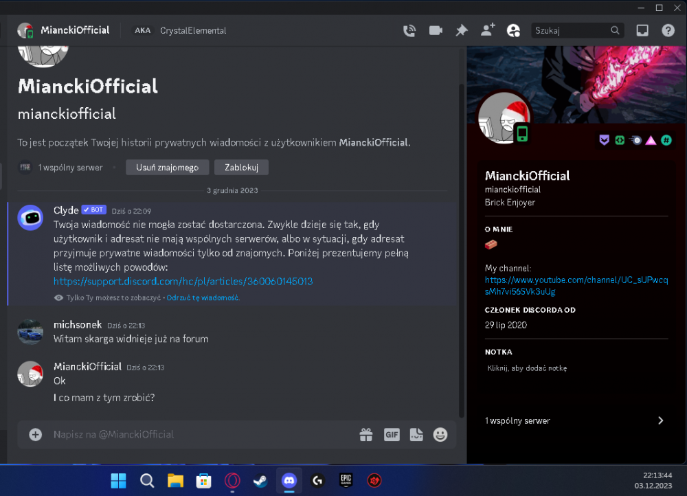Click the mobile status indicator on profile avatar
Viewport: 687px width, 496px height.
click(522, 134)
